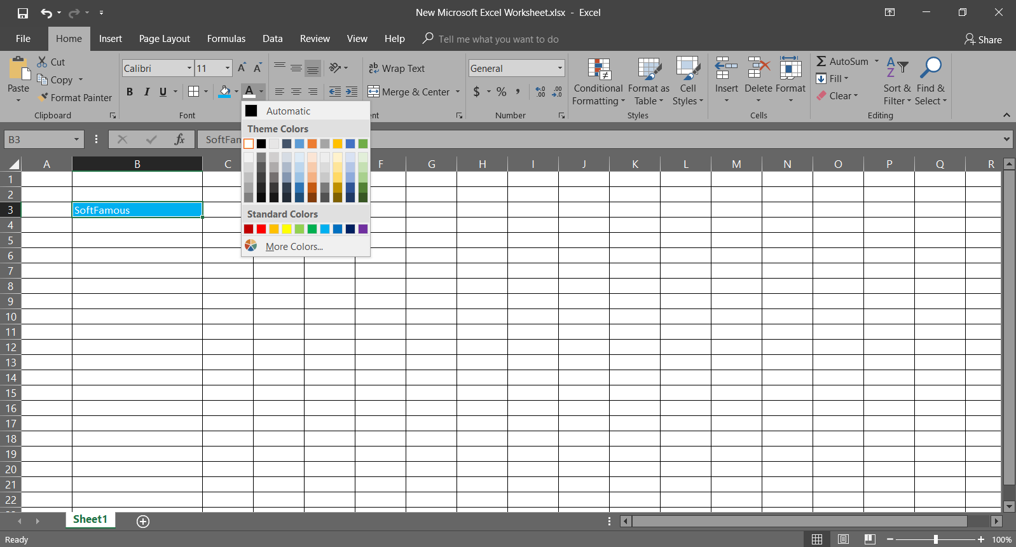The width and height of the screenshot is (1016, 547).
Task: Click the Increase Indent icon
Action: pos(352,92)
